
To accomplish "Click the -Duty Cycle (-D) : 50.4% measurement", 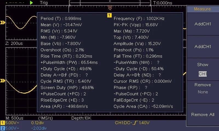I will tap(139, 69).
